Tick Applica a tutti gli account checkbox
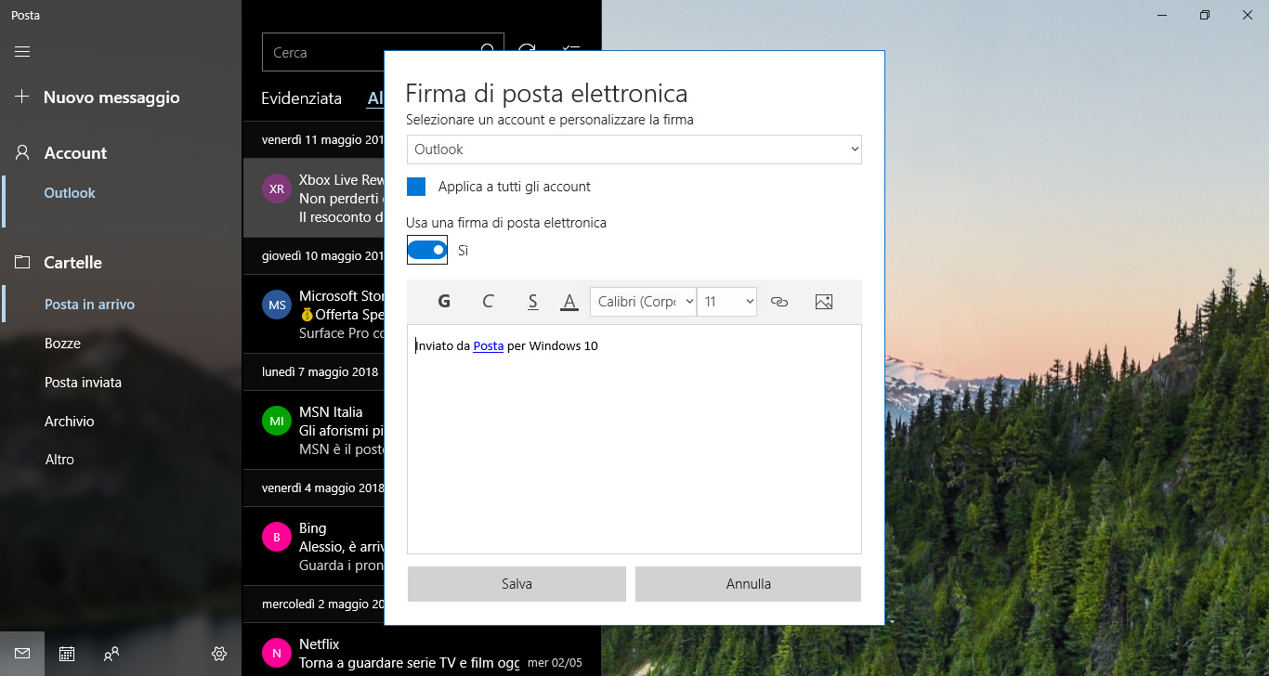Screen dimensions: 1269x676 click(416, 187)
